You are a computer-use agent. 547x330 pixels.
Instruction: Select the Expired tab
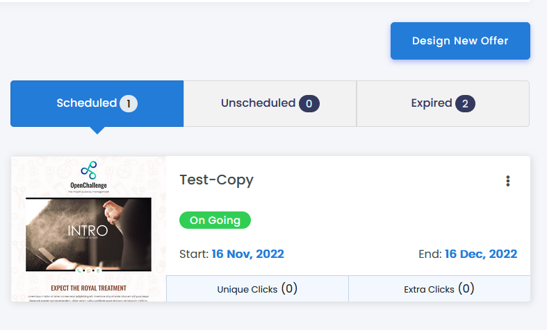point(443,103)
